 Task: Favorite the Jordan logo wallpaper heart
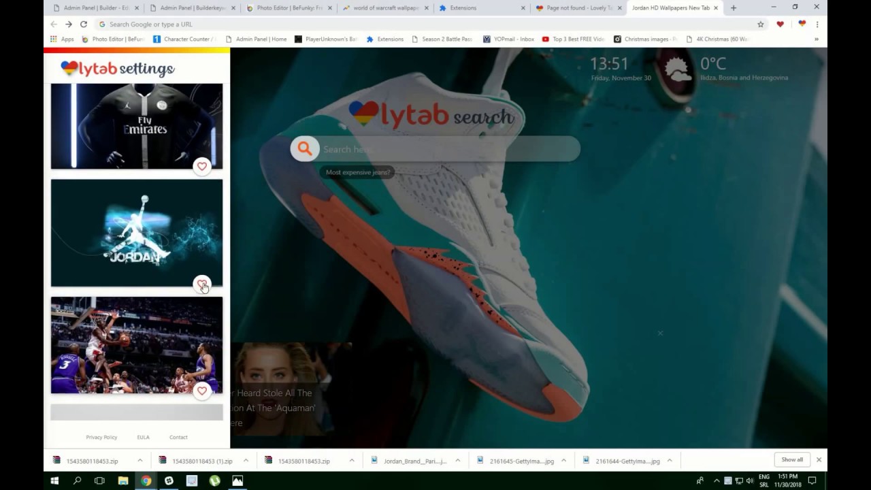pos(202,284)
